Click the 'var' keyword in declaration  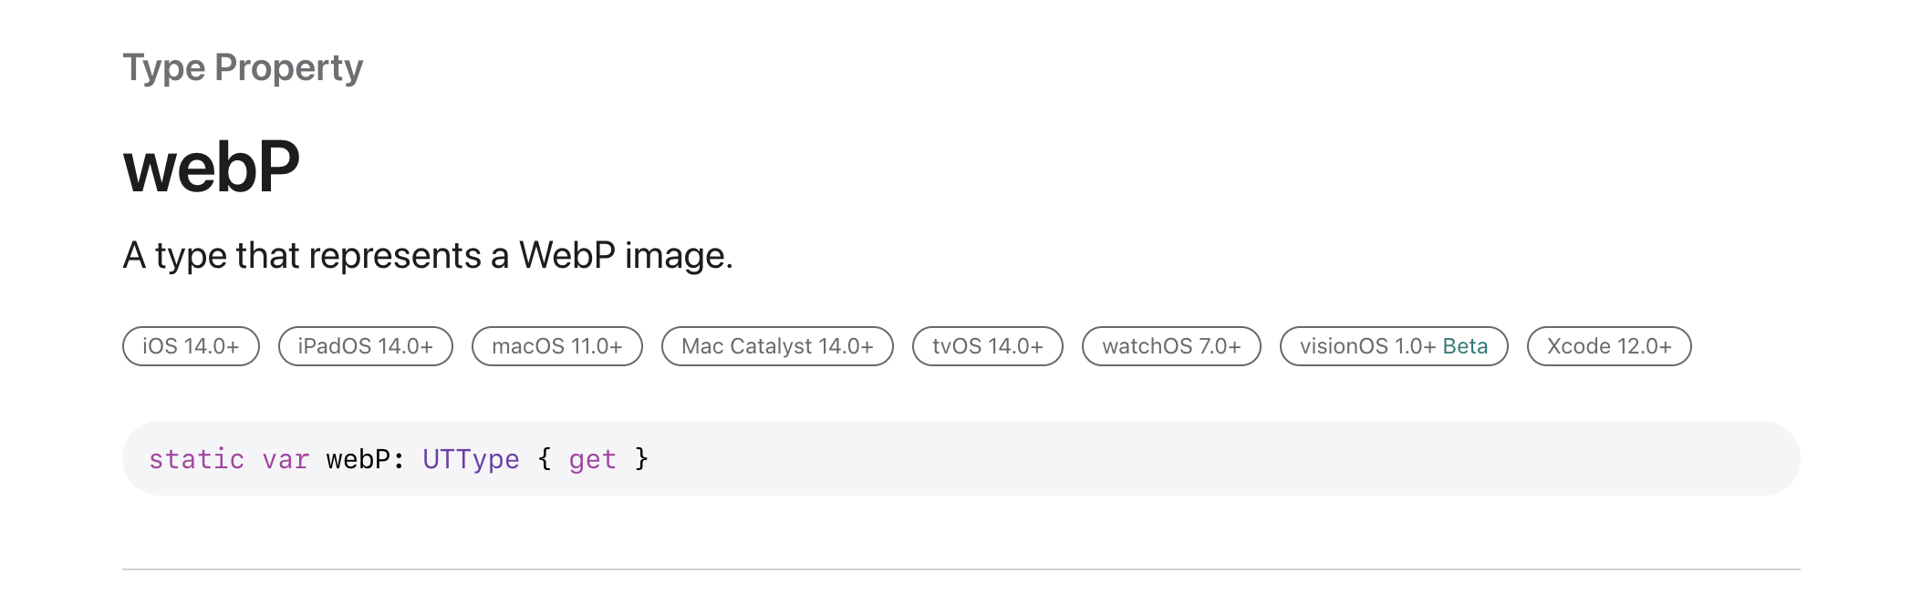point(286,459)
